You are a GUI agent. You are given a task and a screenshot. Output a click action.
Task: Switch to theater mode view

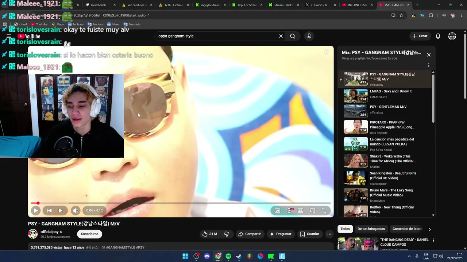(301, 210)
